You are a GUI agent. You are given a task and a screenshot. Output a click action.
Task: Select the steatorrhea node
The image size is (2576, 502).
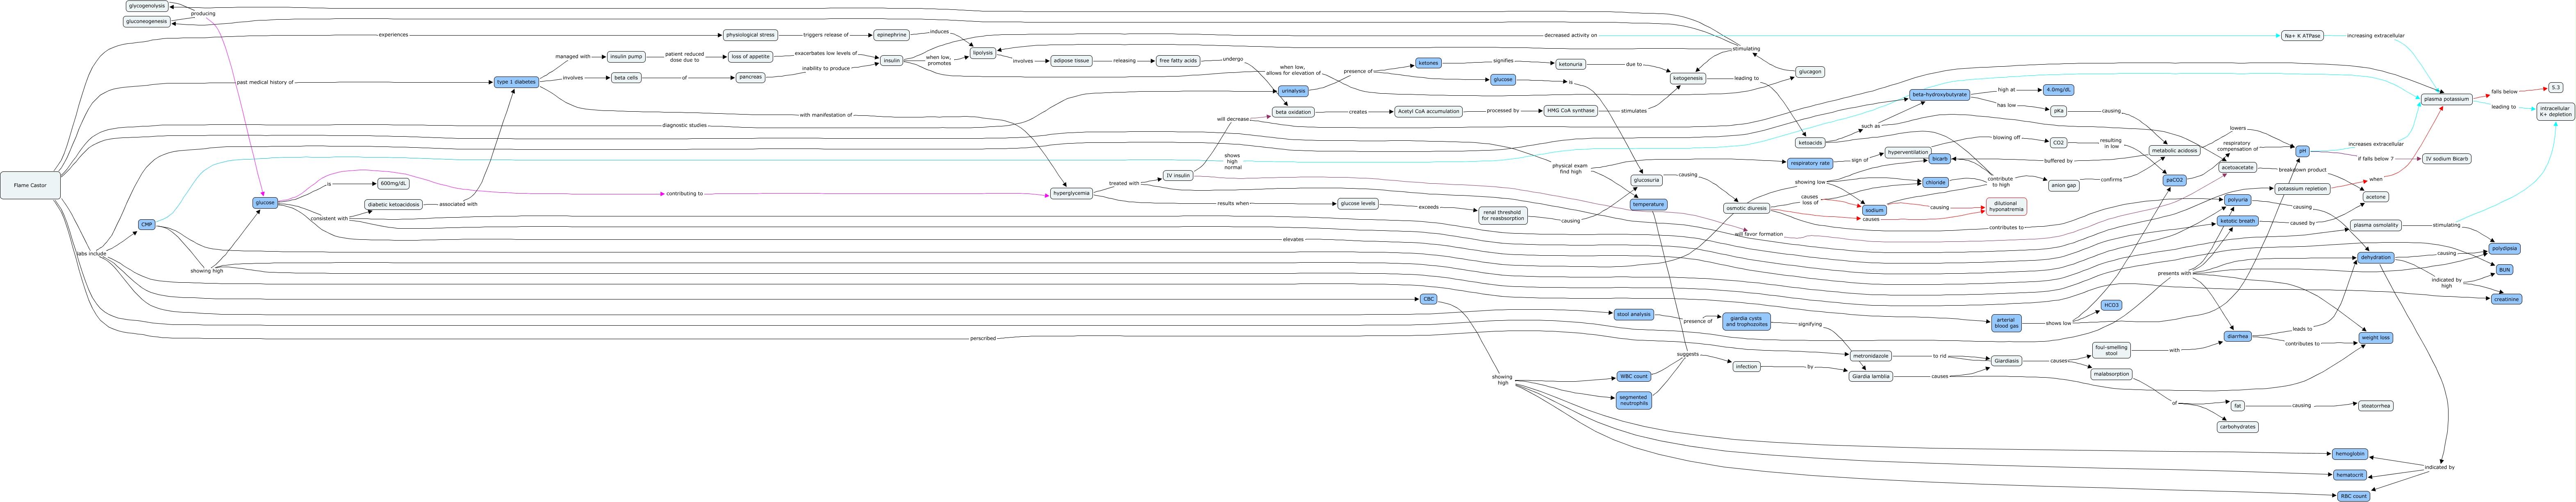[2375, 406]
